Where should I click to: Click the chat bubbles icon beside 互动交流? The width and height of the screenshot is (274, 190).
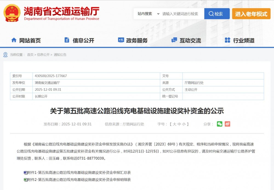[x=174, y=40]
